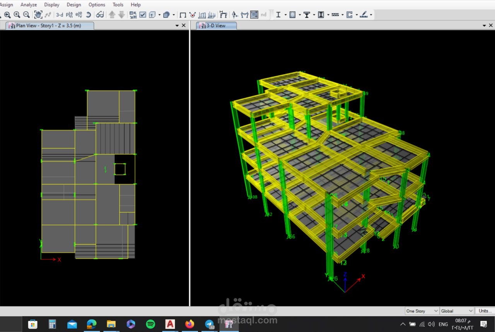
Task: Click the shear wall design C icon
Action: pyautogui.click(x=350, y=15)
